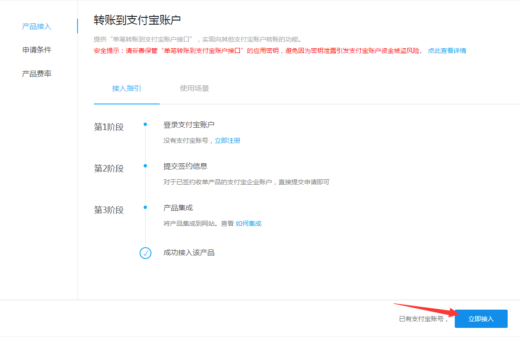Image resolution: width=520 pixels, height=337 pixels.
Task: Open the 如何集成 link
Action: pos(249,223)
